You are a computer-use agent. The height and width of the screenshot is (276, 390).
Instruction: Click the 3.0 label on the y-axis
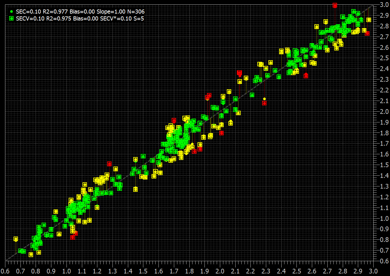tap(383, 5)
